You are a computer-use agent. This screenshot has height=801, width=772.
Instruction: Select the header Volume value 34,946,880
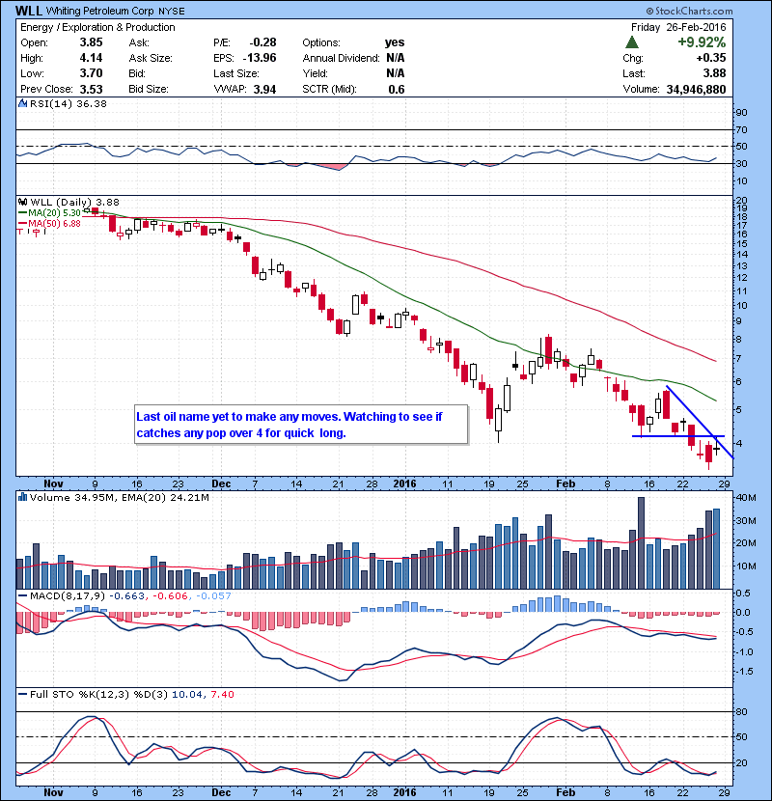tap(696, 90)
